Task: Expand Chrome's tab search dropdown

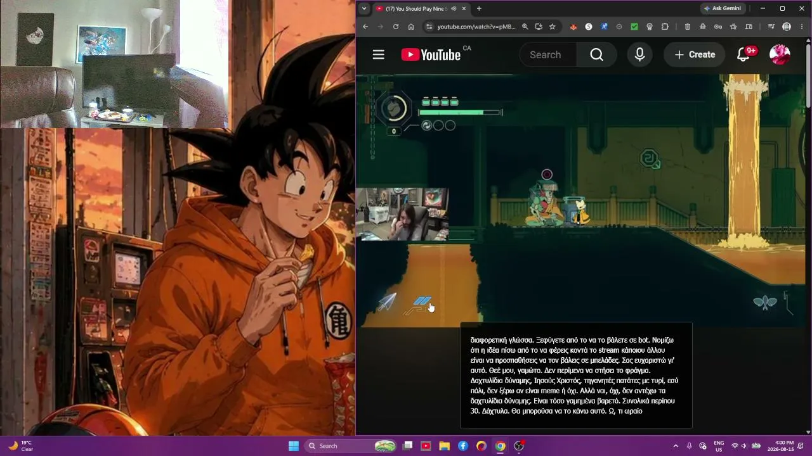Action: (363, 8)
